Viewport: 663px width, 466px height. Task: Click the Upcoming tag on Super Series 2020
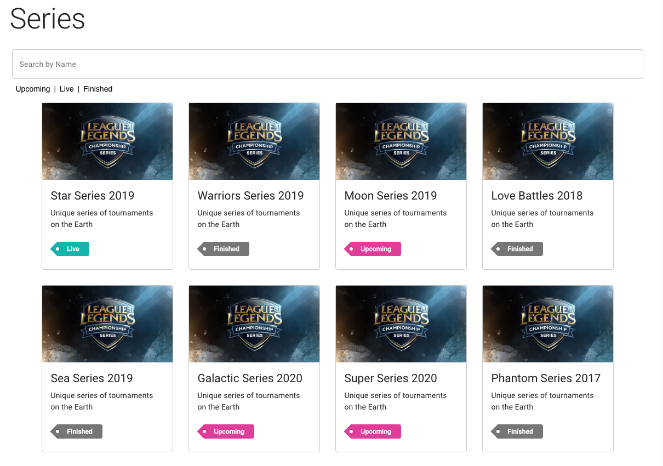[373, 431]
